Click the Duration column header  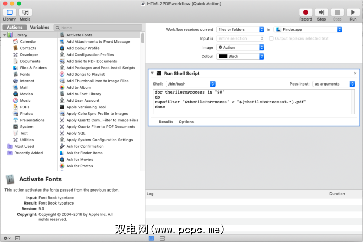(x=346, y=194)
